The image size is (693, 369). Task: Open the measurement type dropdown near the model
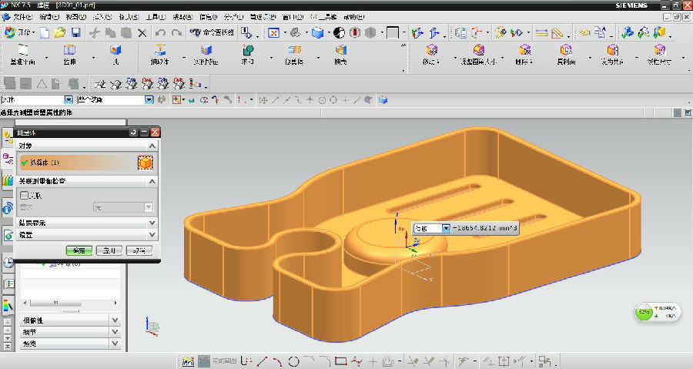point(445,228)
